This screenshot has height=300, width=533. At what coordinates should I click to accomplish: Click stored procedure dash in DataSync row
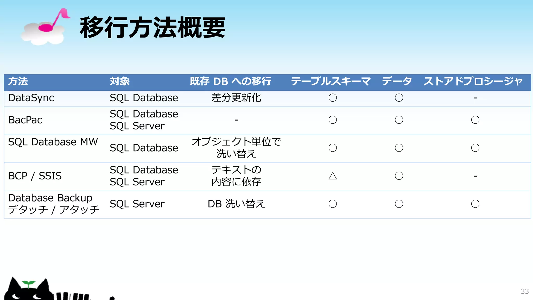[475, 98]
